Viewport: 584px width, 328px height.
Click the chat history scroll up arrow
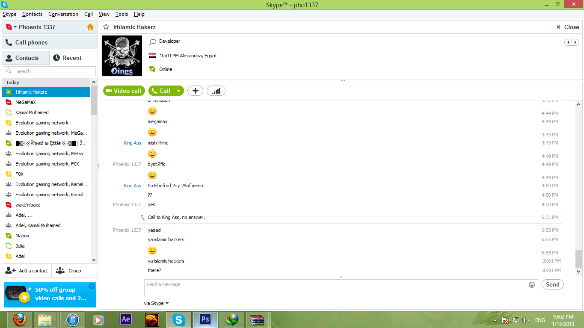[579, 104]
